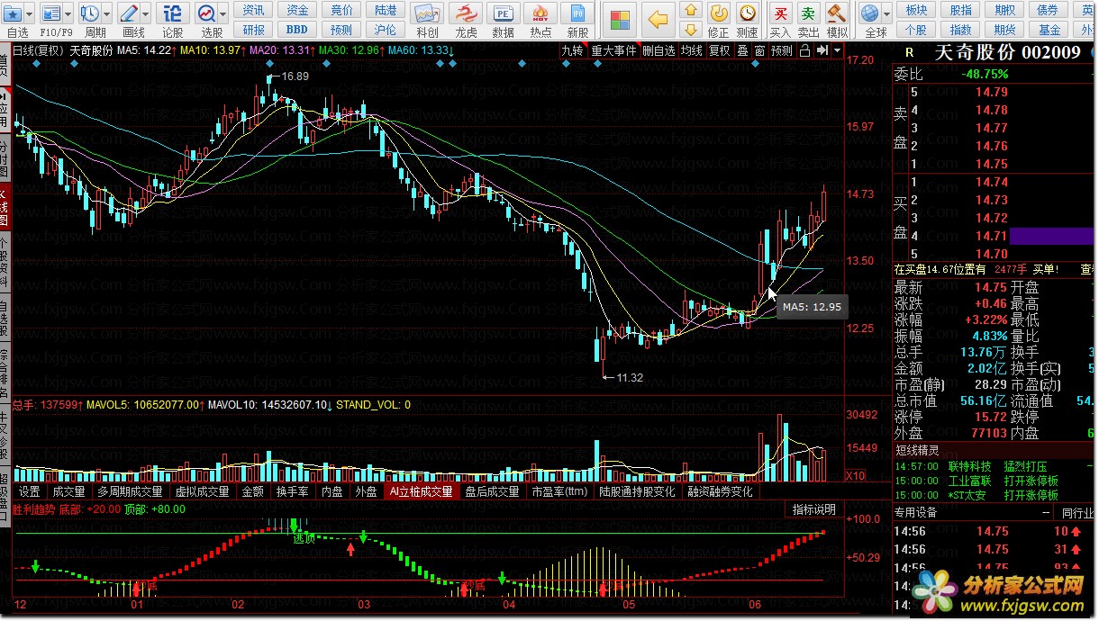
Task: Select the 虚拟成交量 indicator tab
Action: tap(202, 491)
